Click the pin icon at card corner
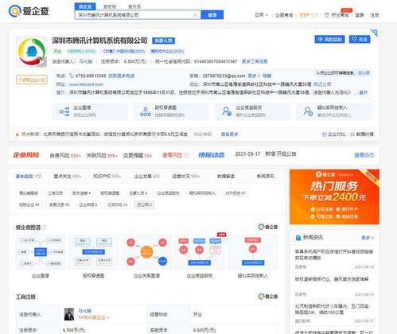The height and width of the screenshot is (334, 397). [375, 33]
